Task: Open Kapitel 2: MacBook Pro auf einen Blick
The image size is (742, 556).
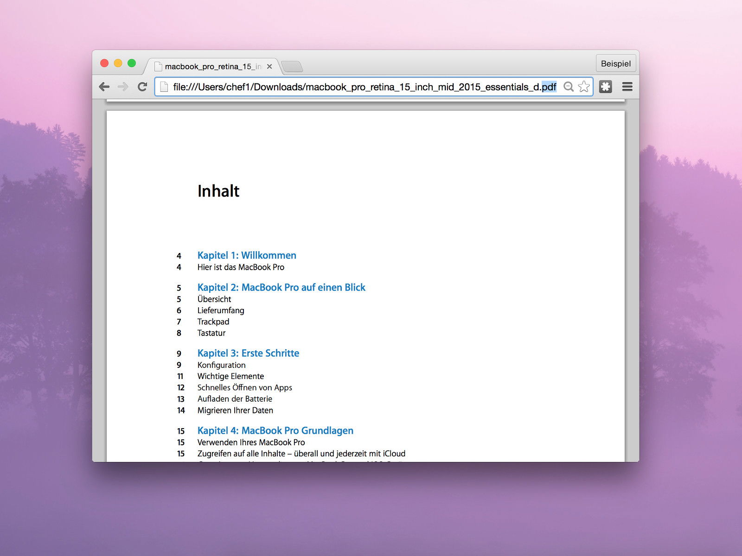Action: pyautogui.click(x=281, y=287)
